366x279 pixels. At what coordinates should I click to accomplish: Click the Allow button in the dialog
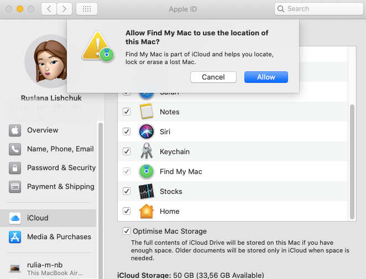[x=266, y=77]
